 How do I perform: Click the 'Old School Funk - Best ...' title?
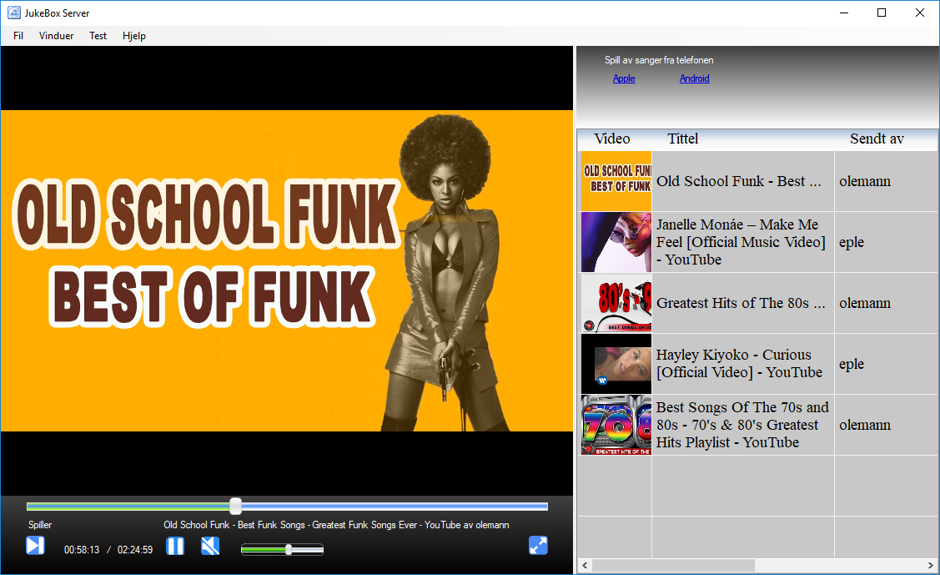[739, 181]
